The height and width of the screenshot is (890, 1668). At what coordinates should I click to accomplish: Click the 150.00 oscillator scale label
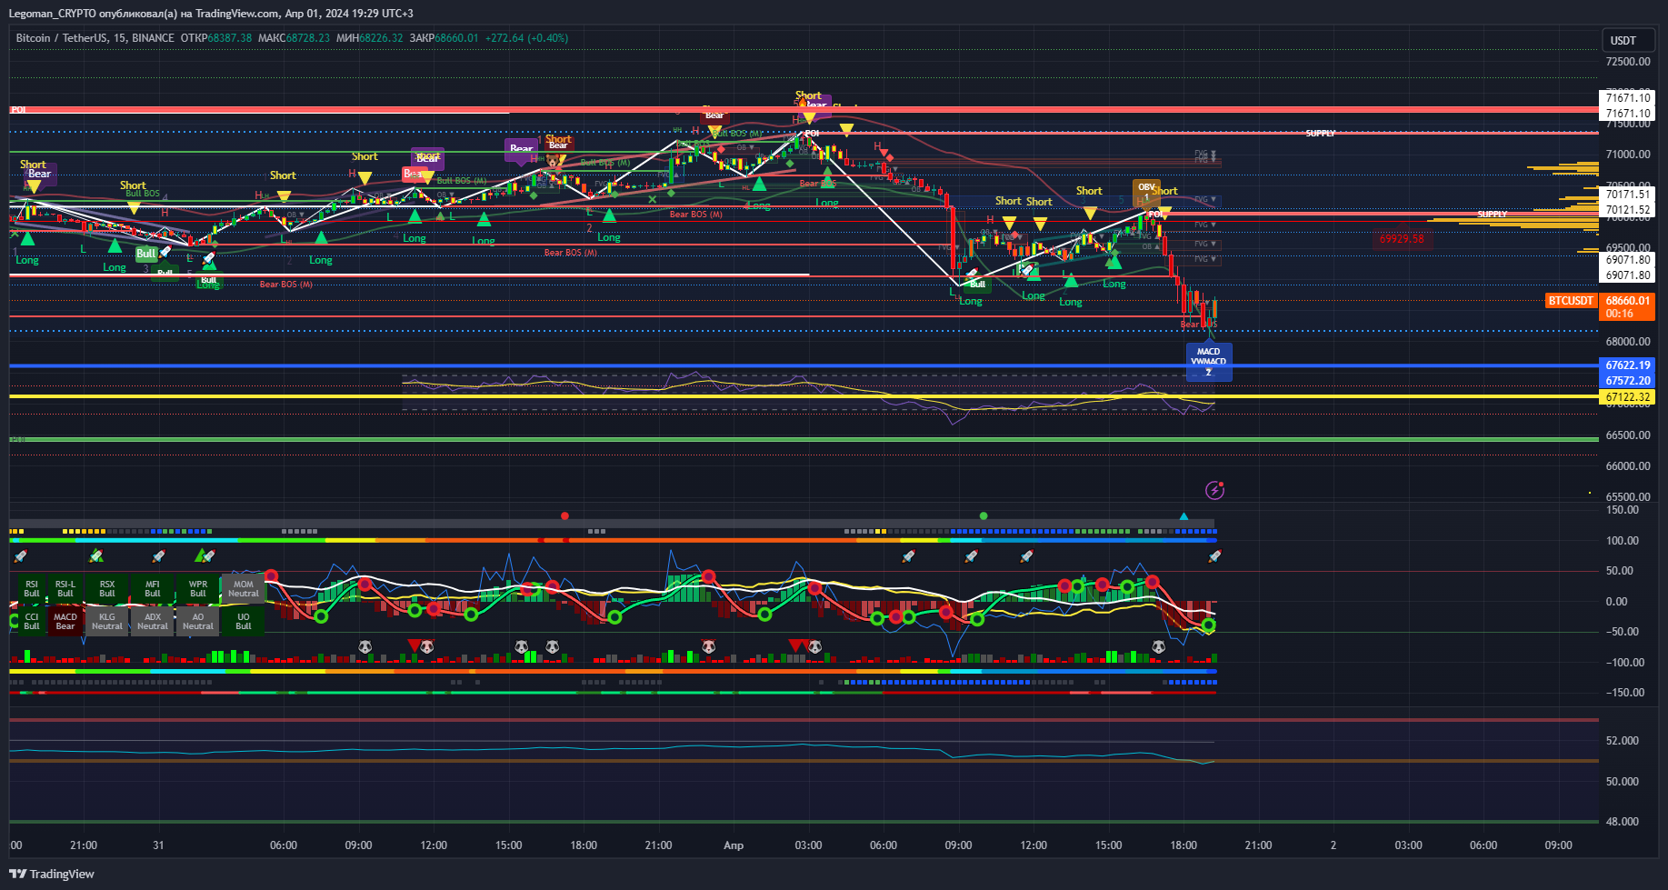point(1623,510)
